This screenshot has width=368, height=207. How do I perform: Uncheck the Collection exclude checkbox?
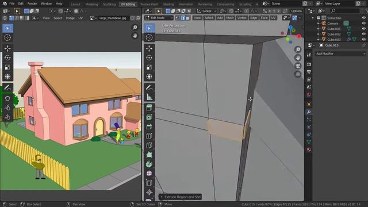(x=318, y=18)
